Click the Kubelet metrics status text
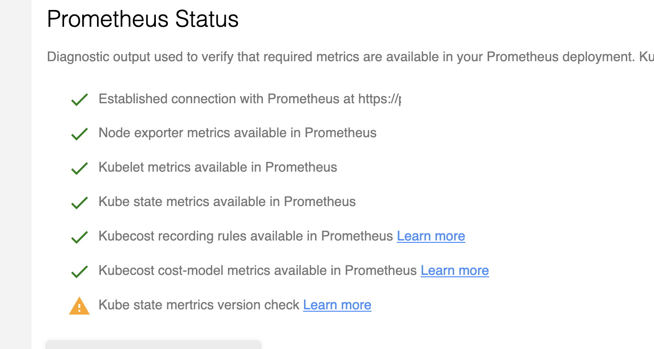Viewport: 654px width, 349px height. coord(218,167)
